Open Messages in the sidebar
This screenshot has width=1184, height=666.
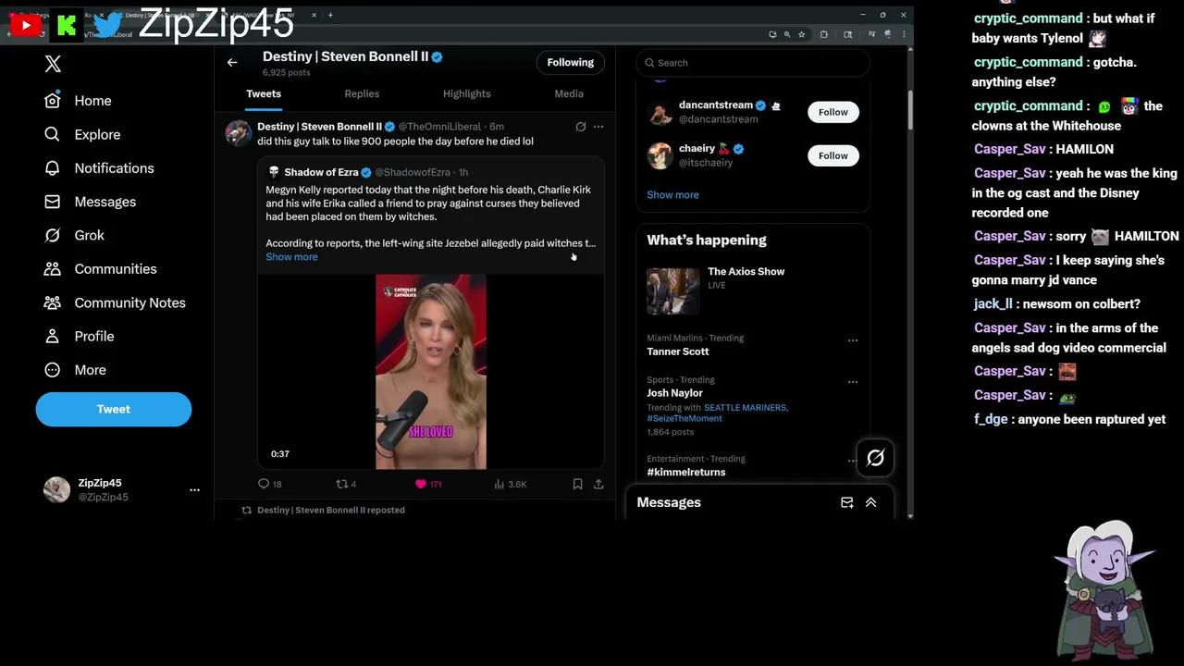[91, 202]
